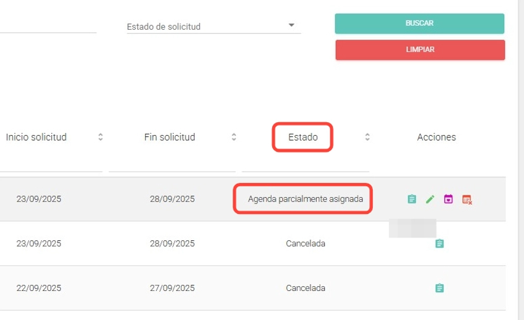Open details clipboard icon for 'Agenda parcialmente asignada' row

coord(412,199)
